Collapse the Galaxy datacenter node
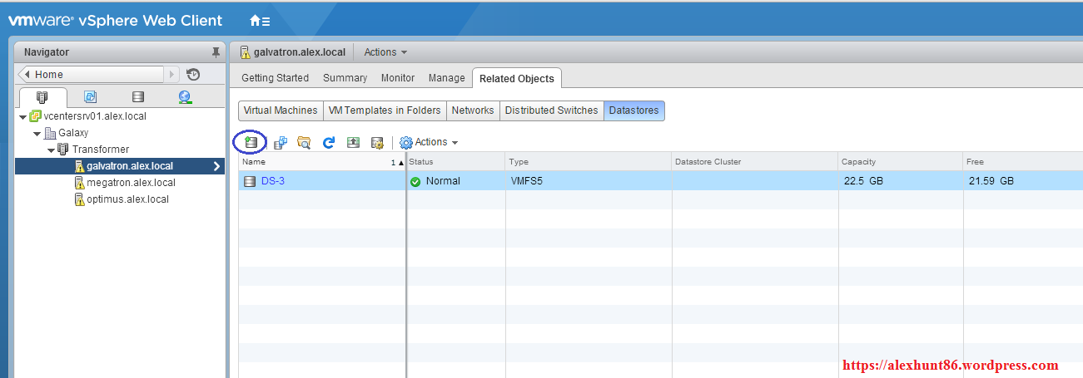This screenshot has width=1083, height=378. point(37,134)
